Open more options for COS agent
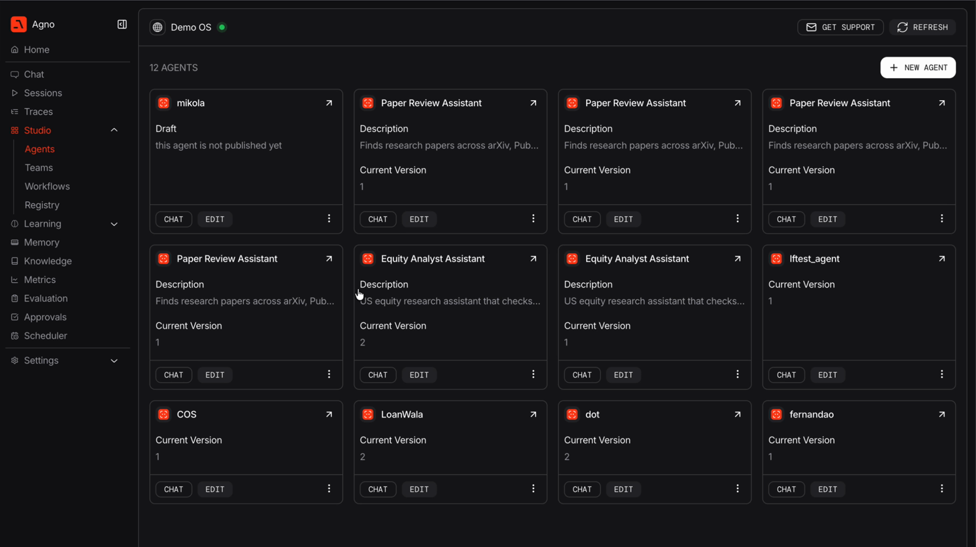976x547 pixels. [329, 489]
